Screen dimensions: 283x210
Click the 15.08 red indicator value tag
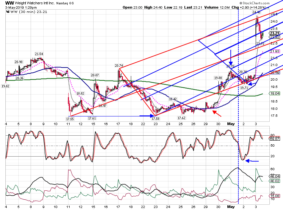[x=275, y=196]
